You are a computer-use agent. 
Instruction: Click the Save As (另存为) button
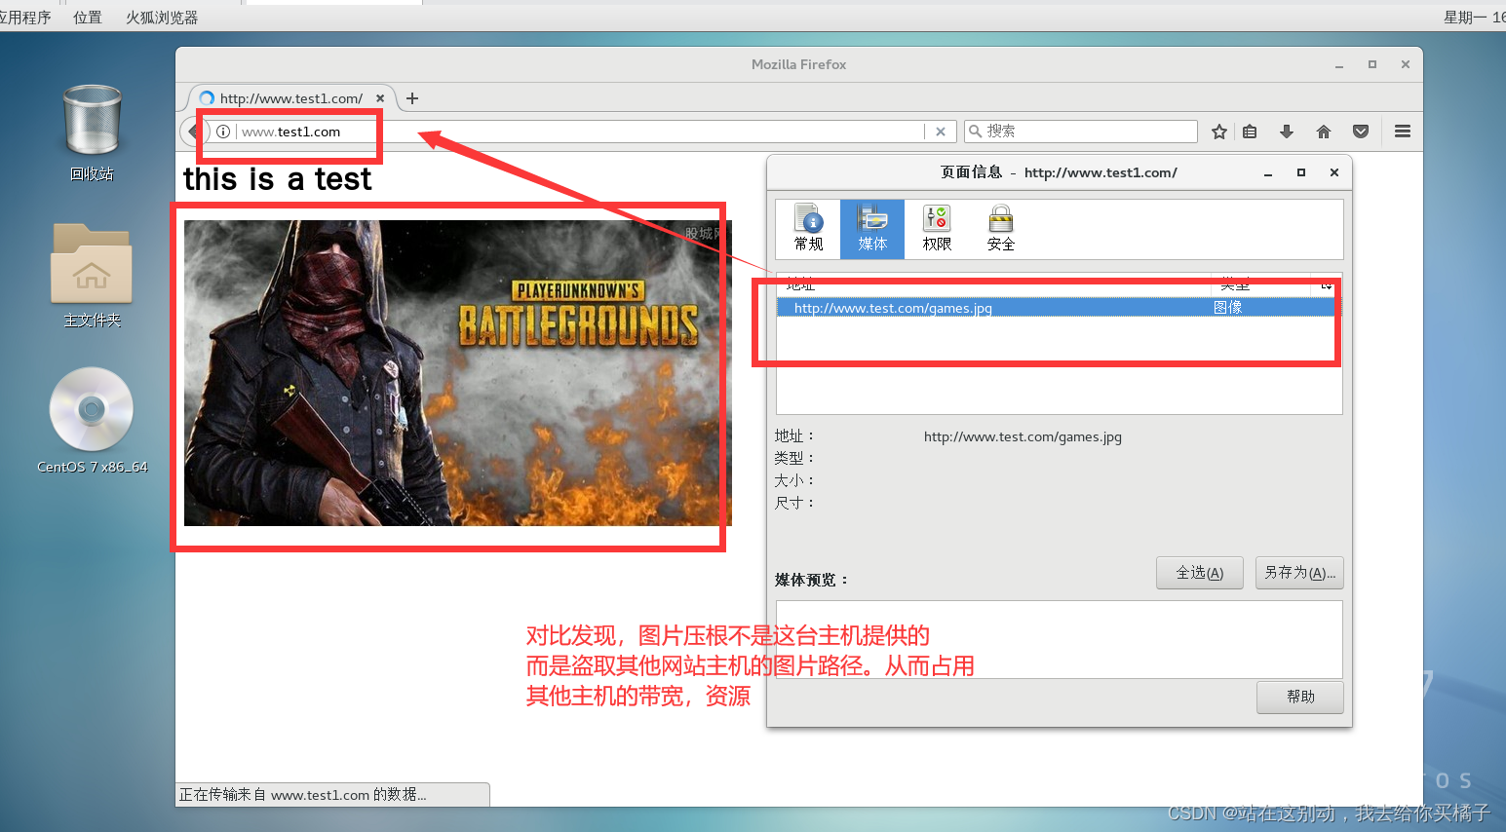point(1300,573)
